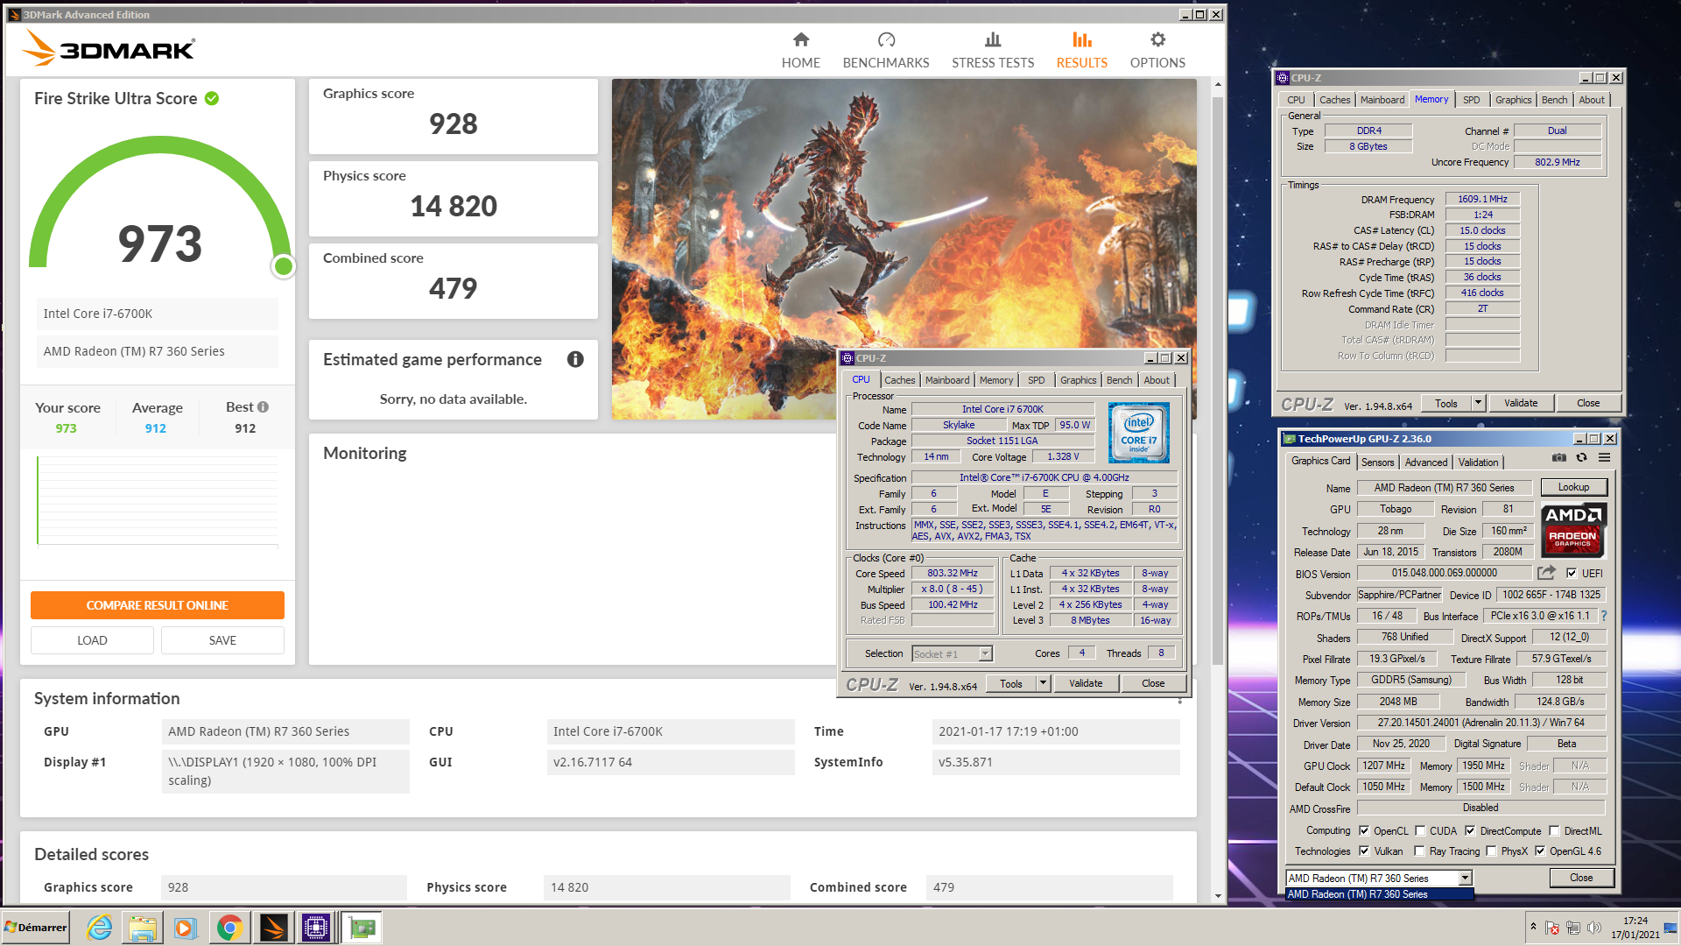Viewport: 1681px width, 946px height.
Task: Click the GPU-Z refresh icon
Action: coord(1581,457)
